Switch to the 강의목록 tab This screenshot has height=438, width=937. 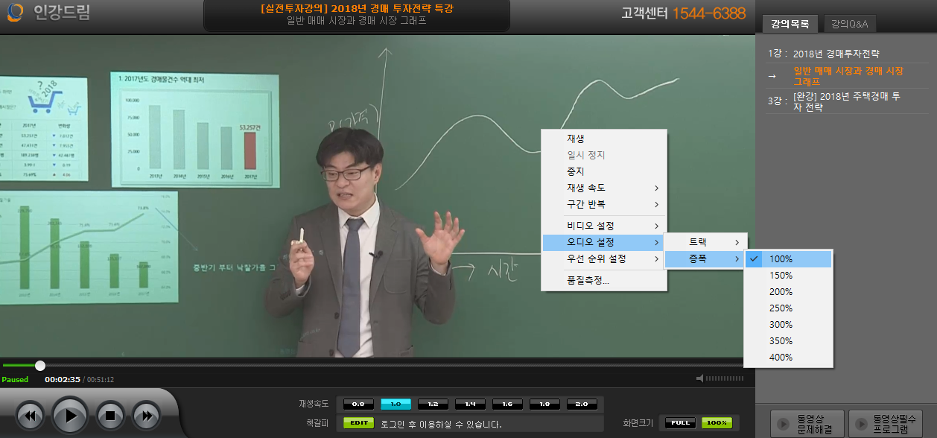tap(790, 25)
